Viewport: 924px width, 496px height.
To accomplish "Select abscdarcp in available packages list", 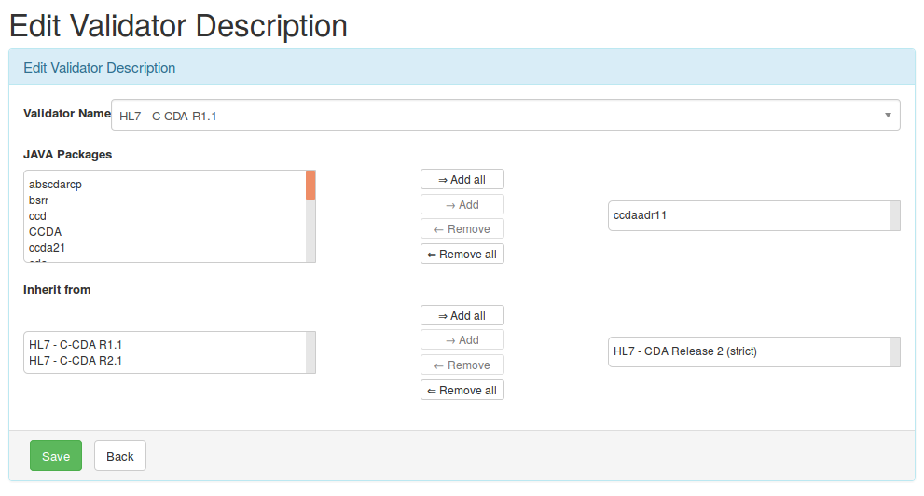I will coord(56,185).
